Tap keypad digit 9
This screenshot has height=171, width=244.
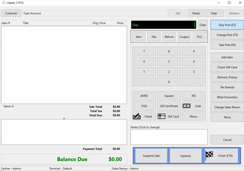point(194,51)
